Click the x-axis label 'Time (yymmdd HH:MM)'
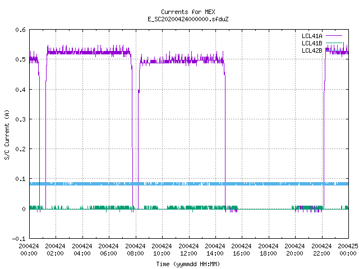Viewport: 359px width, 269px height. (x=188, y=264)
